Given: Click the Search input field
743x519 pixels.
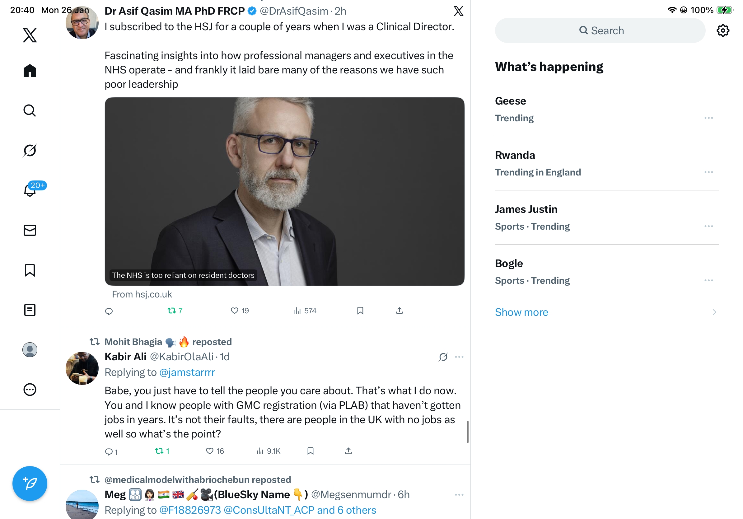Looking at the screenshot, I should [x=600, y=31].
